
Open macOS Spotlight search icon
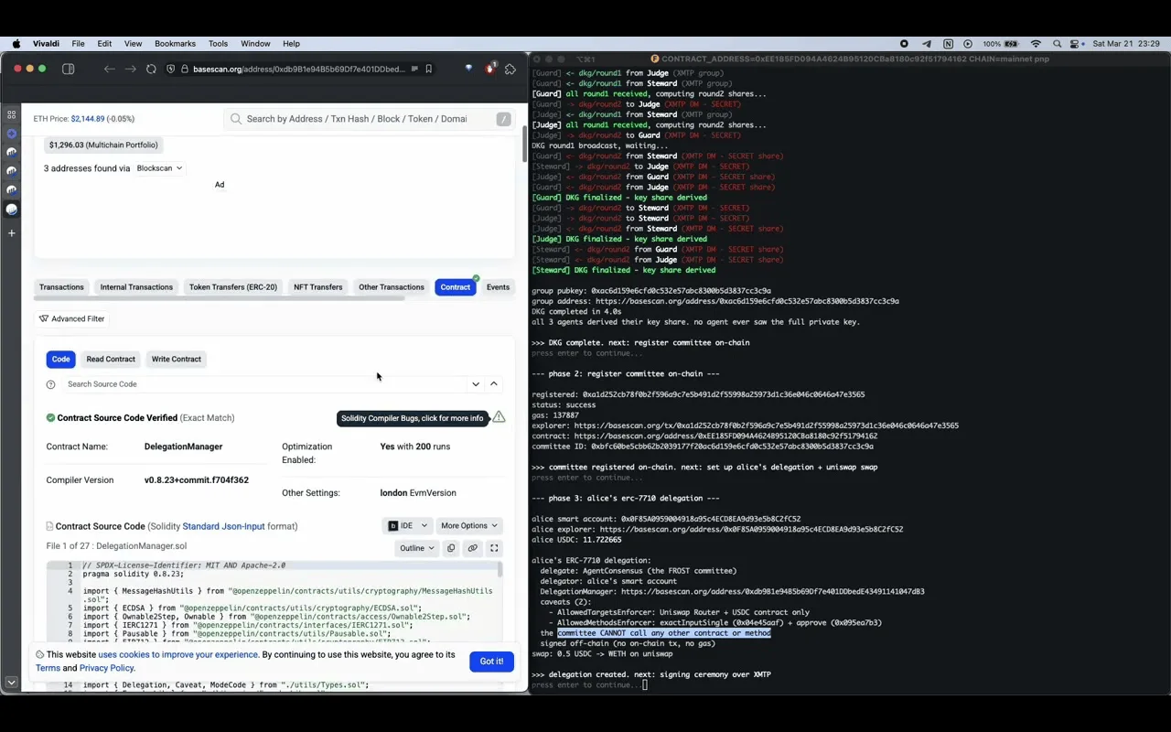pyautogui.click(x=1057, y=43)
